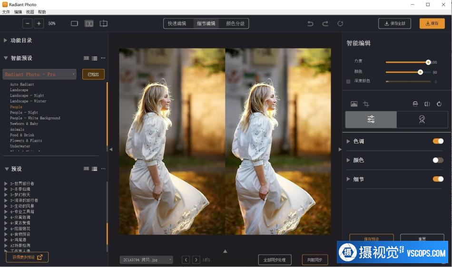Expand the 颜色 section
This screenshot has width=452, height=267.
(348, 160)
